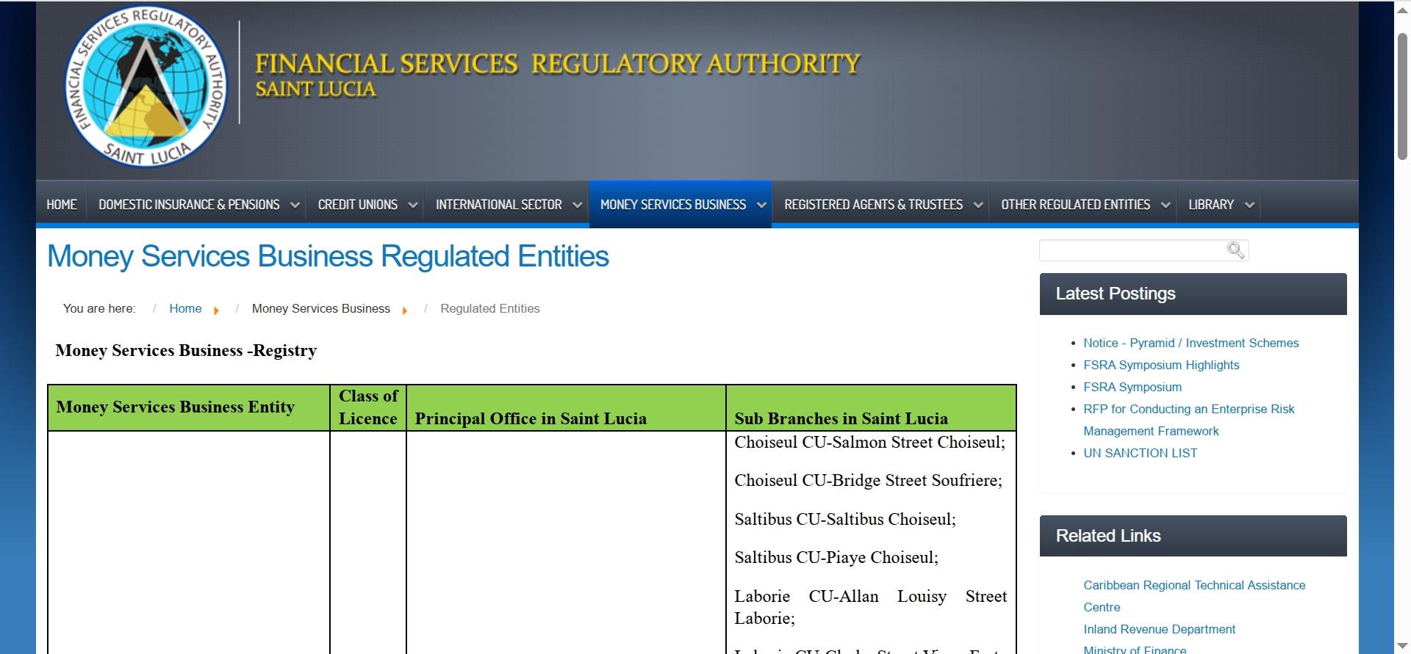Open the Library menu
Image resolution: width=1411 pixels, height=654 pixels.
click(1211, 205)
